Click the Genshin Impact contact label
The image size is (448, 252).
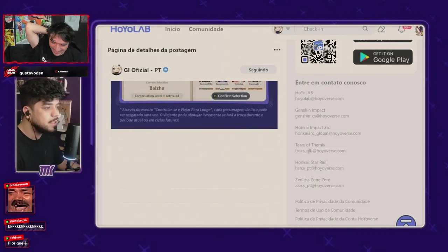[x=310, y=110]
